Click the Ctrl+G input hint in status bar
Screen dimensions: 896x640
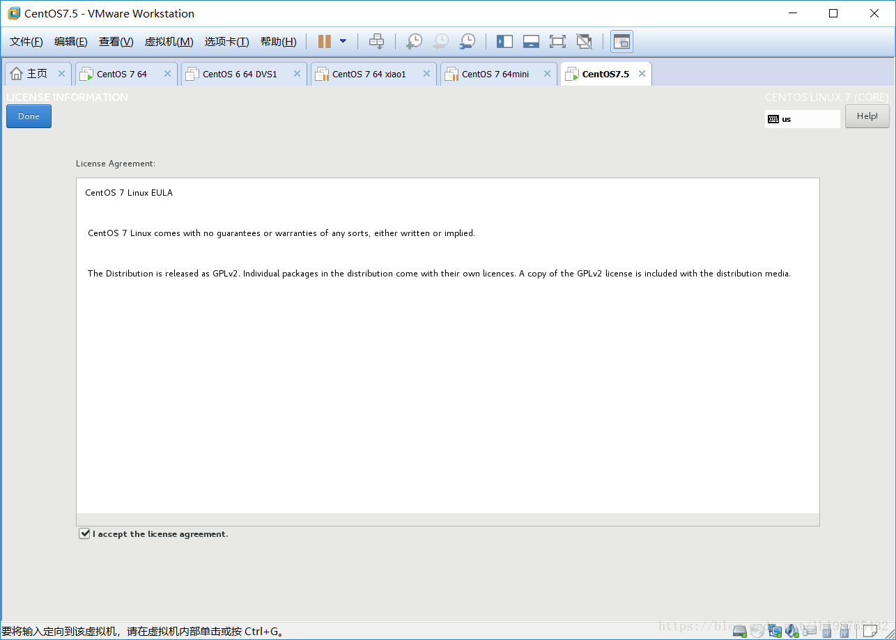point(143,632)
